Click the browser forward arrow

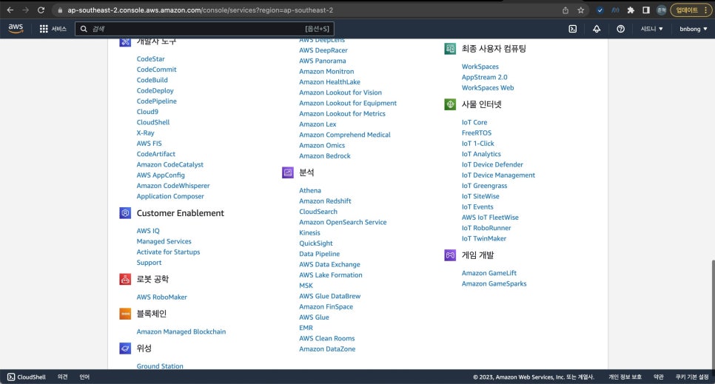coord(25,10)
